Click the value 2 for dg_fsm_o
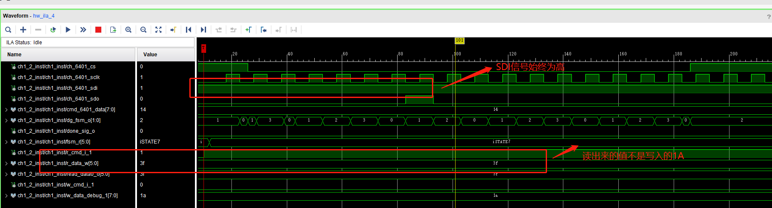The image size is (772, 208). coord(141,120)
